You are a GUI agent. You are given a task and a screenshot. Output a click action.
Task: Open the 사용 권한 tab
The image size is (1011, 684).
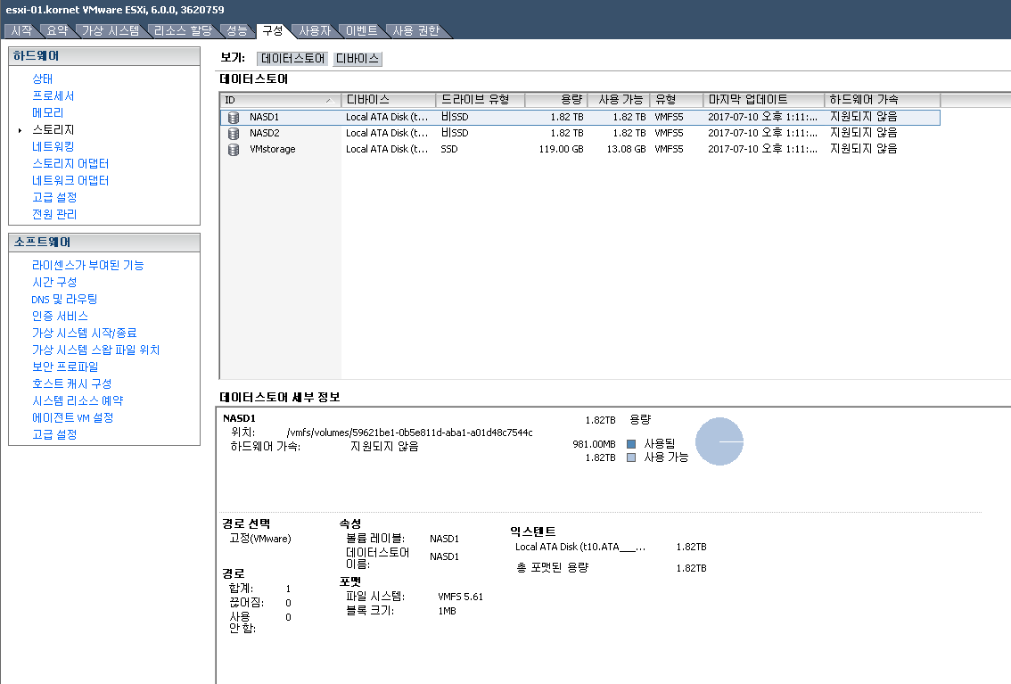415,31
